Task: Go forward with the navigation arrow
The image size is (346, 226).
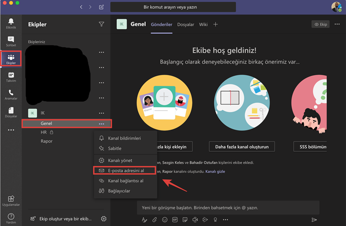Action: 90,7
